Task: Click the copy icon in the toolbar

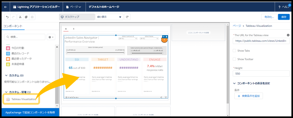Action: tap(26, 17)
